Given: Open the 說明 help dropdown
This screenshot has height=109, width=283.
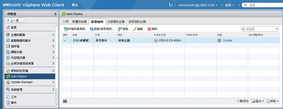Looking at the screenshot, I should [230, 5].
